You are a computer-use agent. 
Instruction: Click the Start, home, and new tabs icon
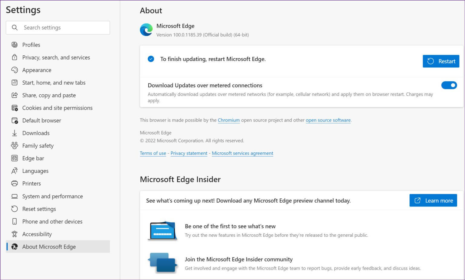(14, 83)
